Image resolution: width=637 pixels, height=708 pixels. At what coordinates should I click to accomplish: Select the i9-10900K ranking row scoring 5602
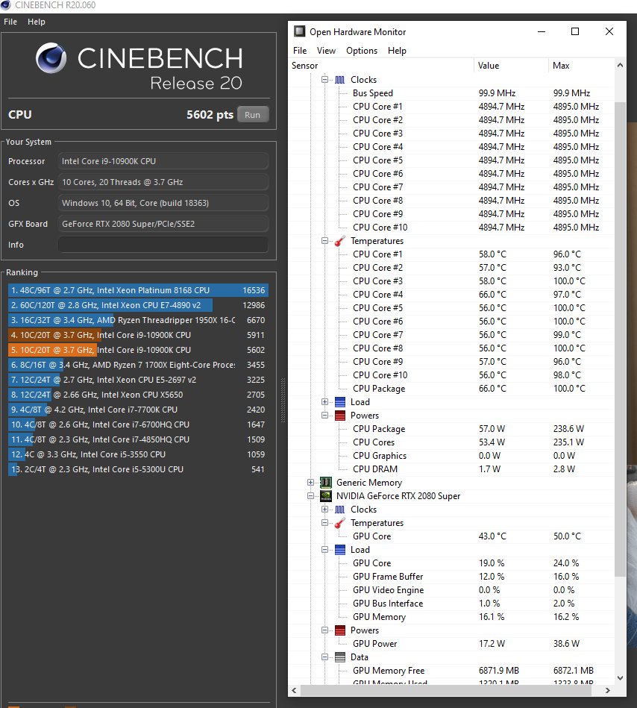pos(138,350)
